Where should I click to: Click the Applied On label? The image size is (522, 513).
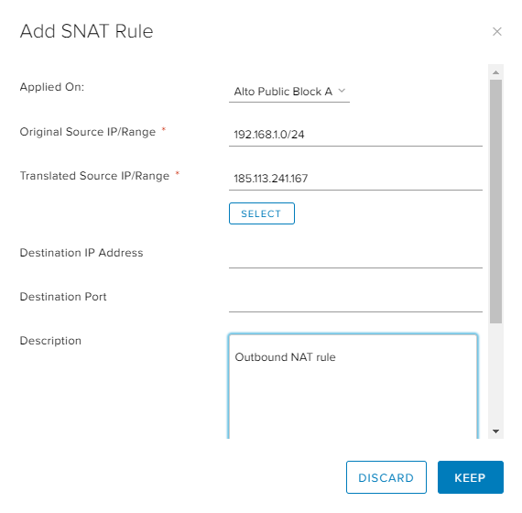tap(52, 87)
